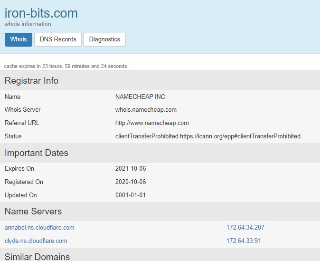This screenshot has height=261, width=320.
Task: Open the Diagnostics tab
Action: pos(104,39)
